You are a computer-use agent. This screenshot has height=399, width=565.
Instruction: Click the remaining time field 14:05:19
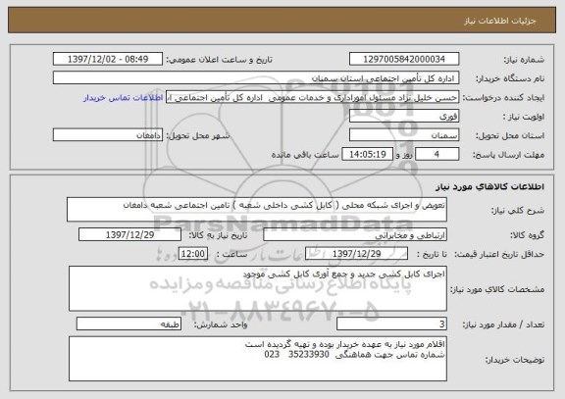[x=367, y=155]
